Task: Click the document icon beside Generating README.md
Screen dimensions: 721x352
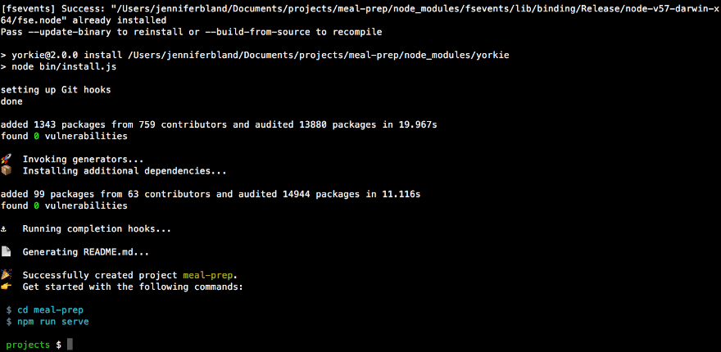Action: [6, 252]
